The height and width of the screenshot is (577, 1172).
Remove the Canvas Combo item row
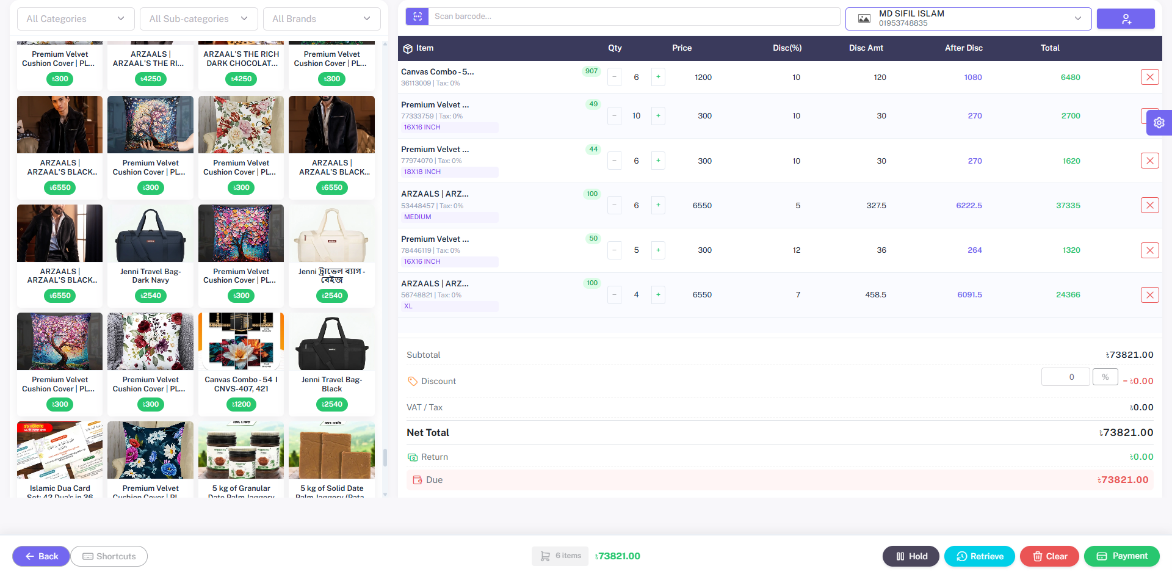[x=1150, y=77]
